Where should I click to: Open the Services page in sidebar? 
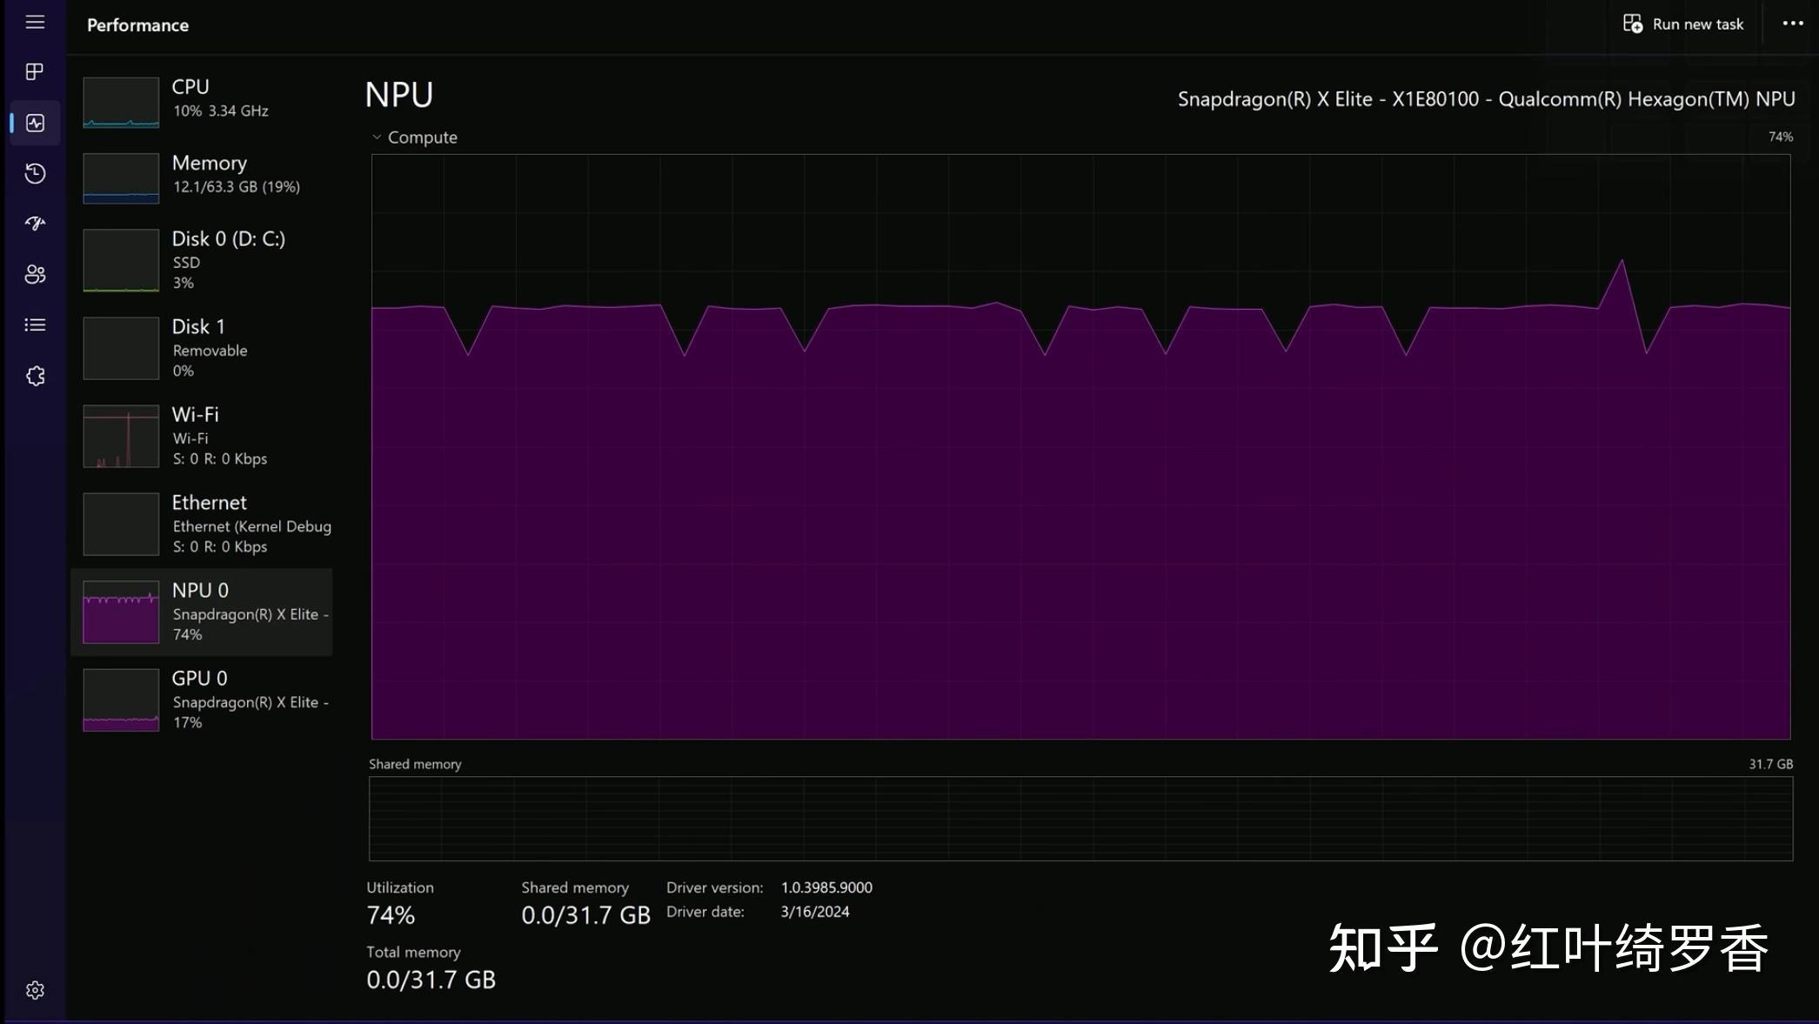(x=35, y=375)
